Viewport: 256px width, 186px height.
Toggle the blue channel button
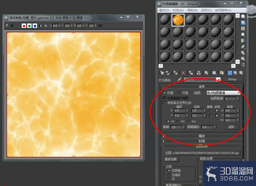(35, 26)
